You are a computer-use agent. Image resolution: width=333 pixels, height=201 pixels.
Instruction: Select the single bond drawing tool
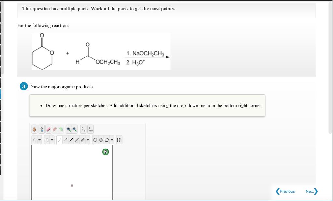pos(59,140)
